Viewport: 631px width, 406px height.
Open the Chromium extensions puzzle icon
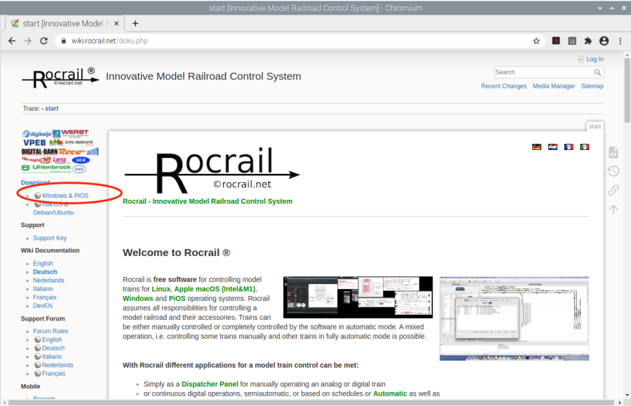coord(588,41)
